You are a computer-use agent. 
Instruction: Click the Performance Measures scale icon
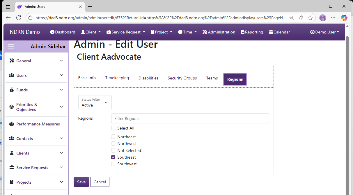coord(12,124)
